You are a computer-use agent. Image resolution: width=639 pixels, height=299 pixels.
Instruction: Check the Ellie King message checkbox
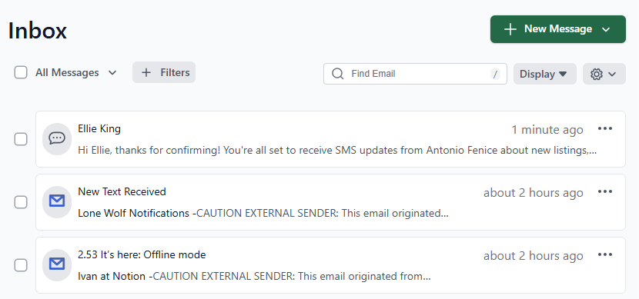21,139
